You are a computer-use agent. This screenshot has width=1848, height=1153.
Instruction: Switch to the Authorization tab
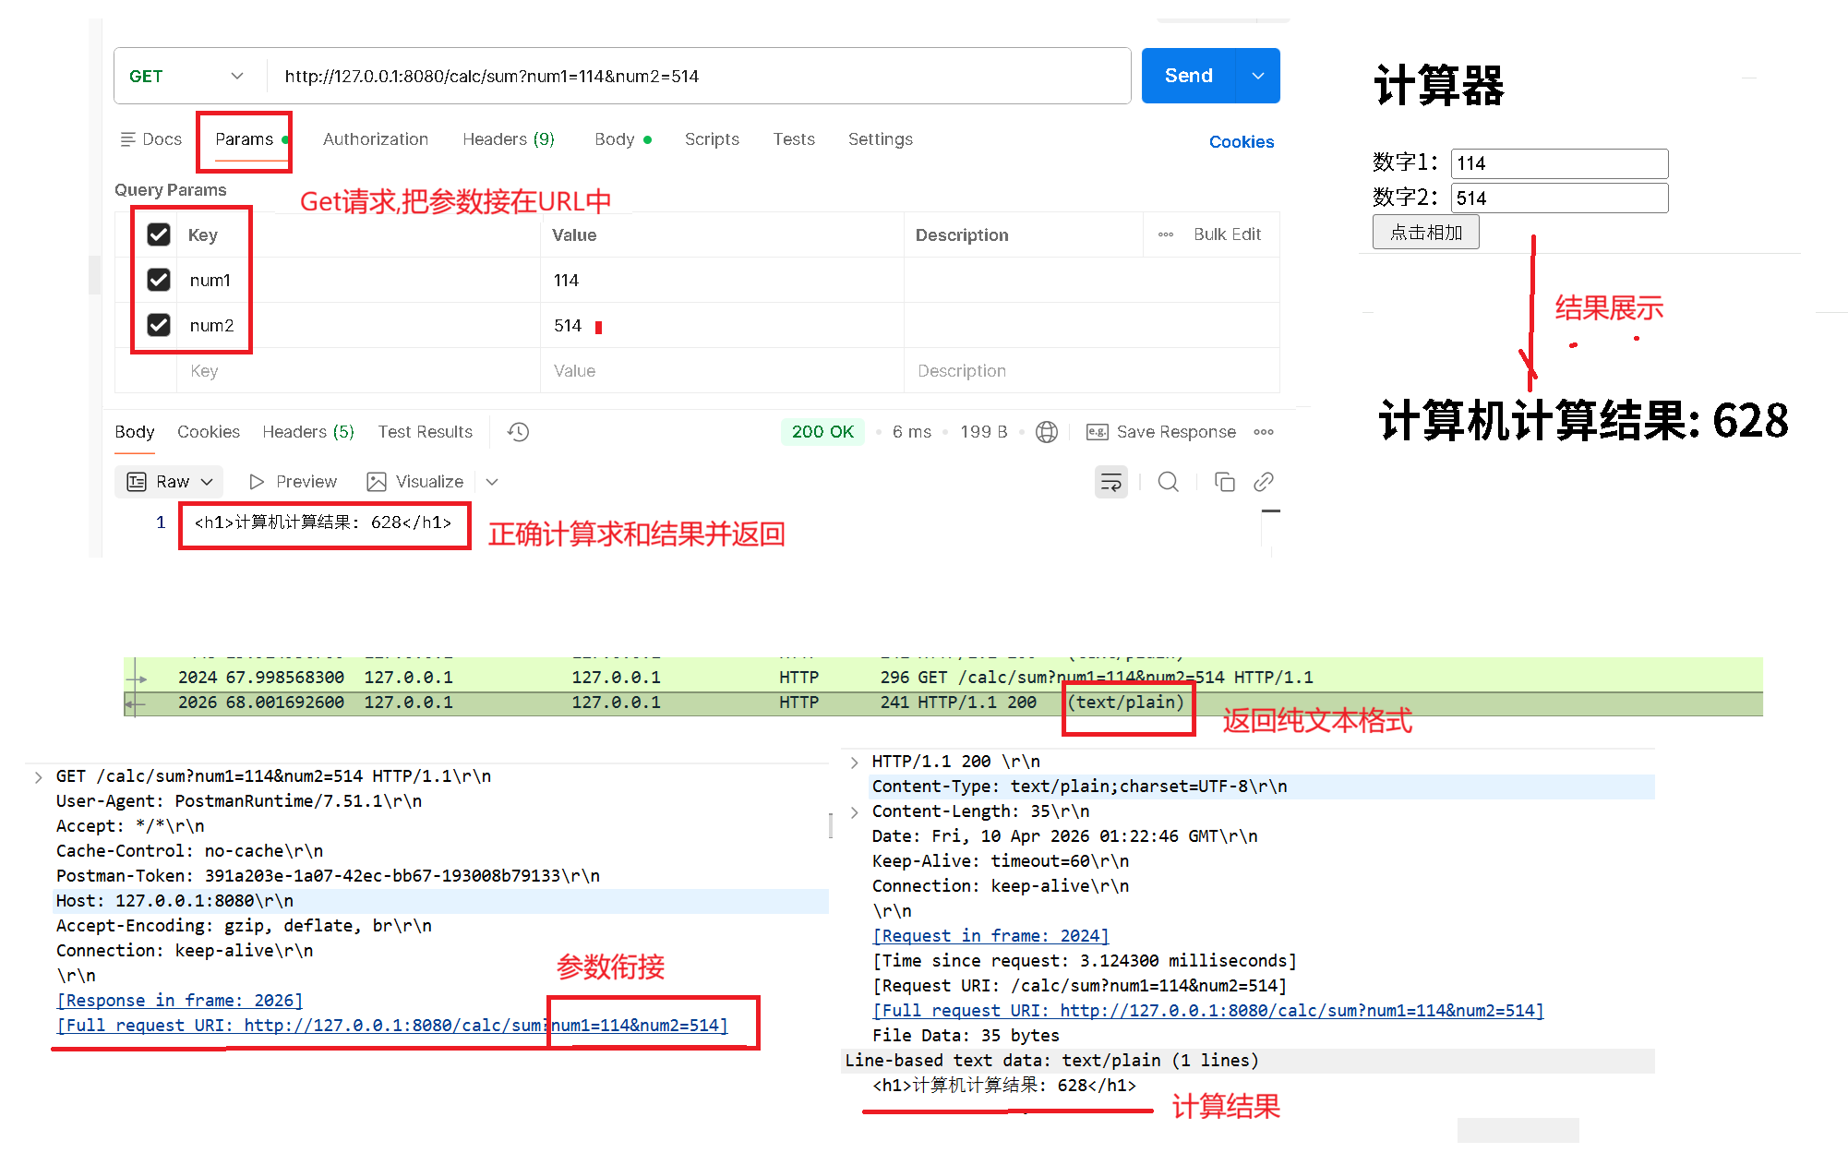(375, 139)
